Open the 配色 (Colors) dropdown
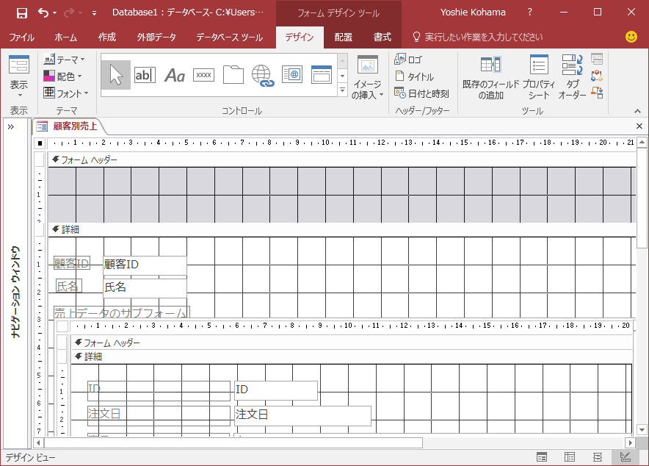 [62, 76]
